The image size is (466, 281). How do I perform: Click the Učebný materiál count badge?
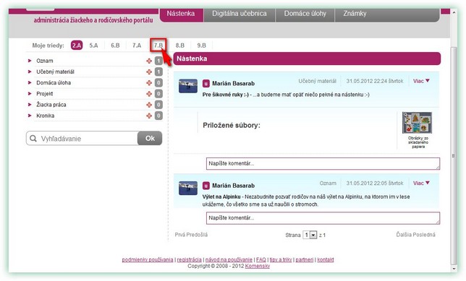(x=158, y=72)
